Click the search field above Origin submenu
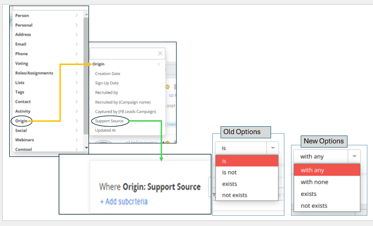Screen dimensions: 373x226 pyautogui.click(x=123, y=53)
